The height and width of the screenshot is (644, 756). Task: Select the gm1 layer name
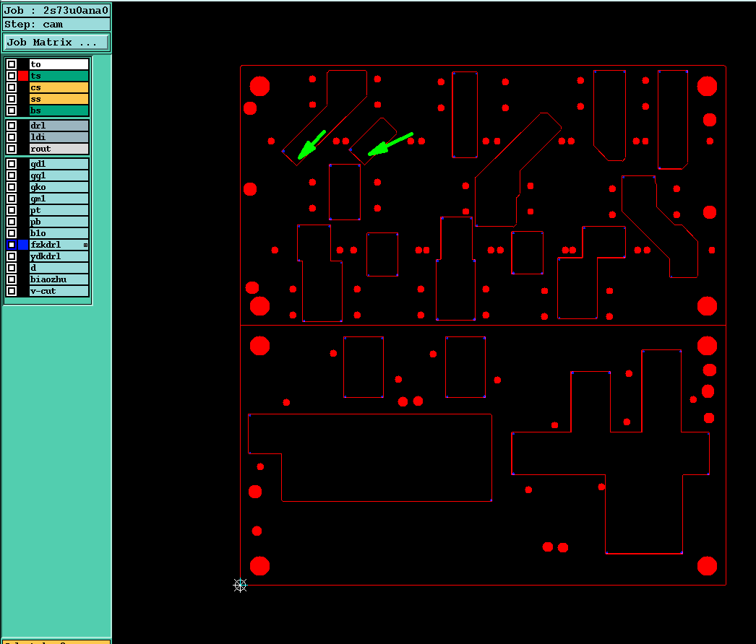(x=59, y=199)
